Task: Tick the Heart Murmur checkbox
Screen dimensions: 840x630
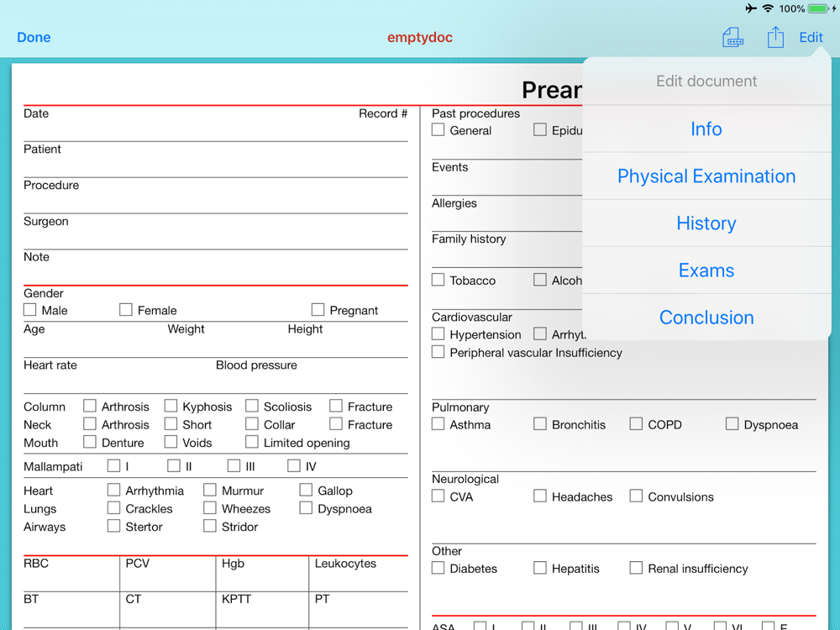Action: point(210,490)
